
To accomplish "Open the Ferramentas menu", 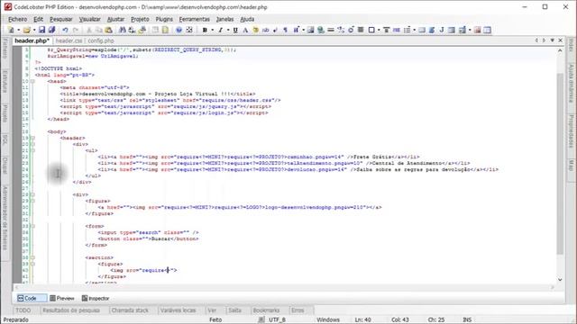I will (195, 19).
